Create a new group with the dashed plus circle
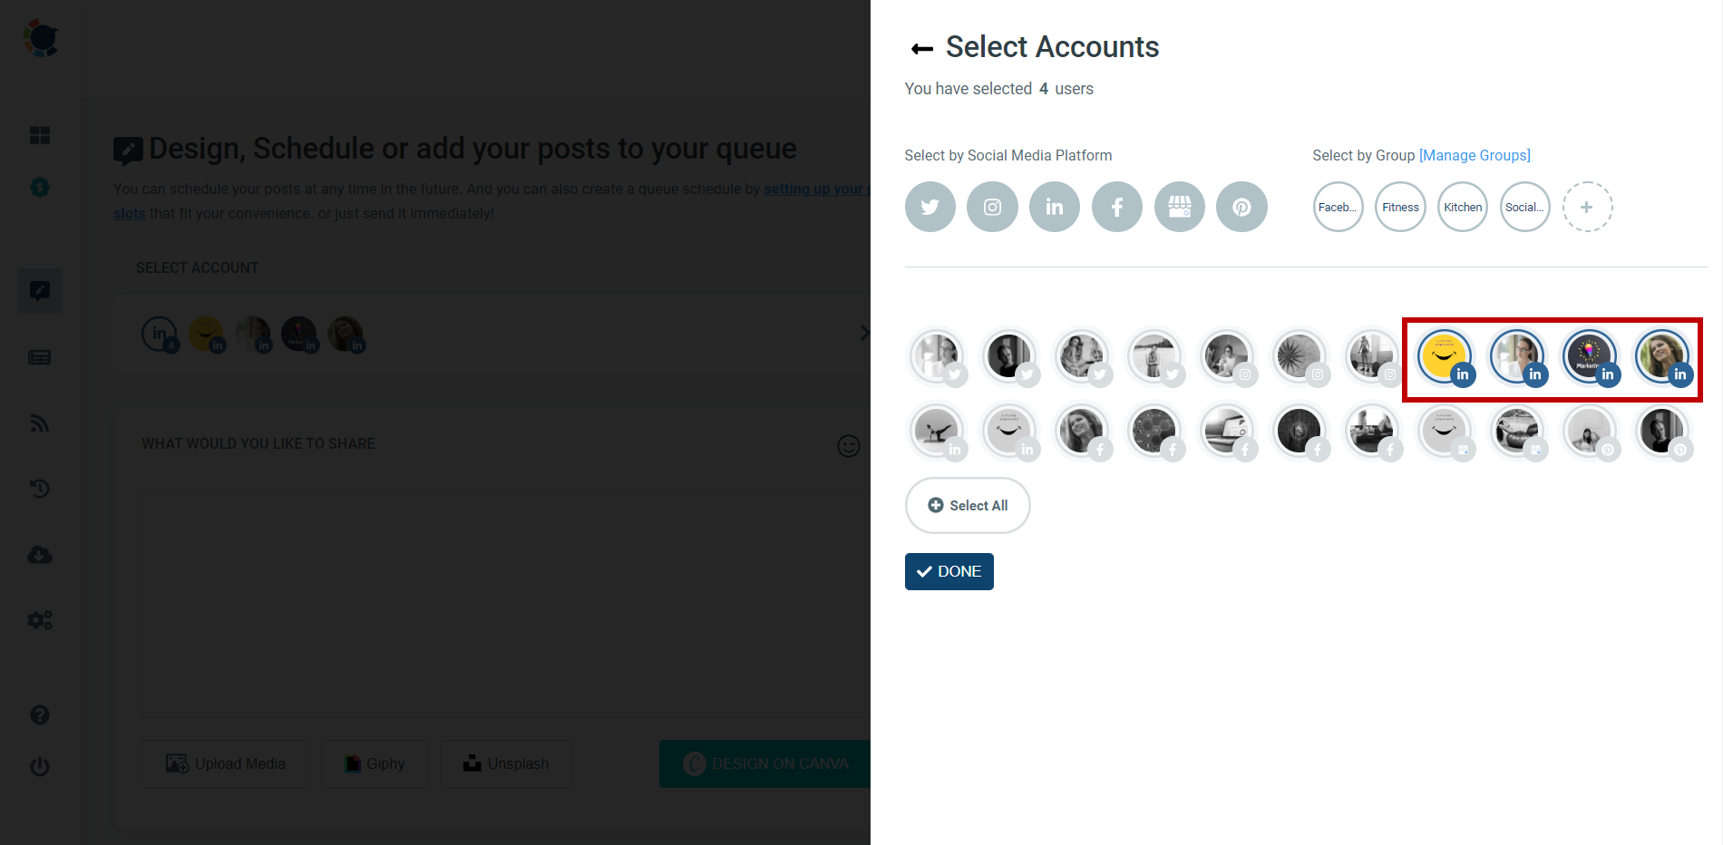The image size is (1723, 845). click(x=1587, y=207)
